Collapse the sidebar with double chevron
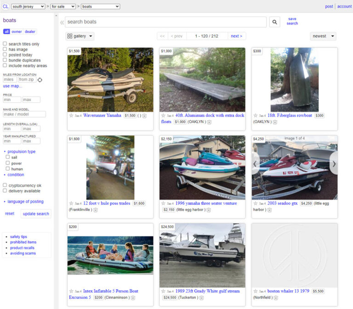 click(x=62, y=22)
